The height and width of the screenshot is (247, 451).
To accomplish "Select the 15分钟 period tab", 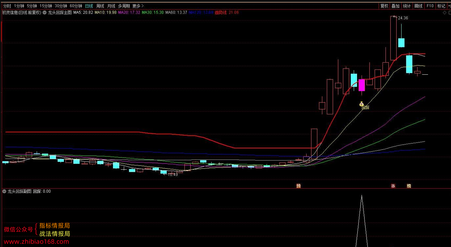I will point(46,6).
